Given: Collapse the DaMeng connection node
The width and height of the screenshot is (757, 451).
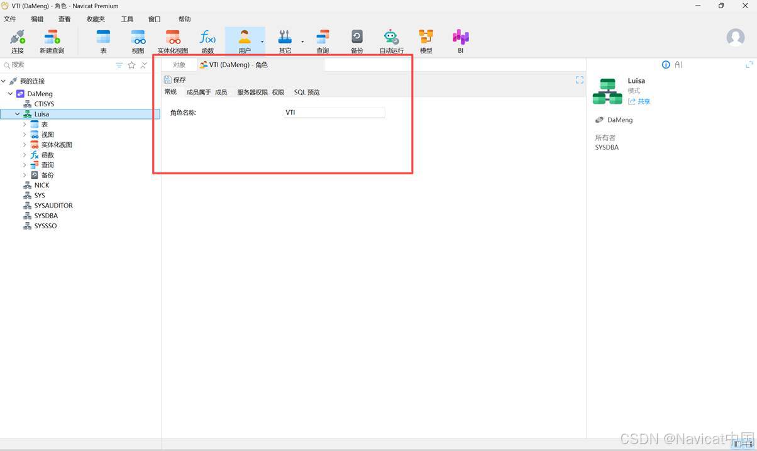Looking at the screenshot, I should [10, 94].
